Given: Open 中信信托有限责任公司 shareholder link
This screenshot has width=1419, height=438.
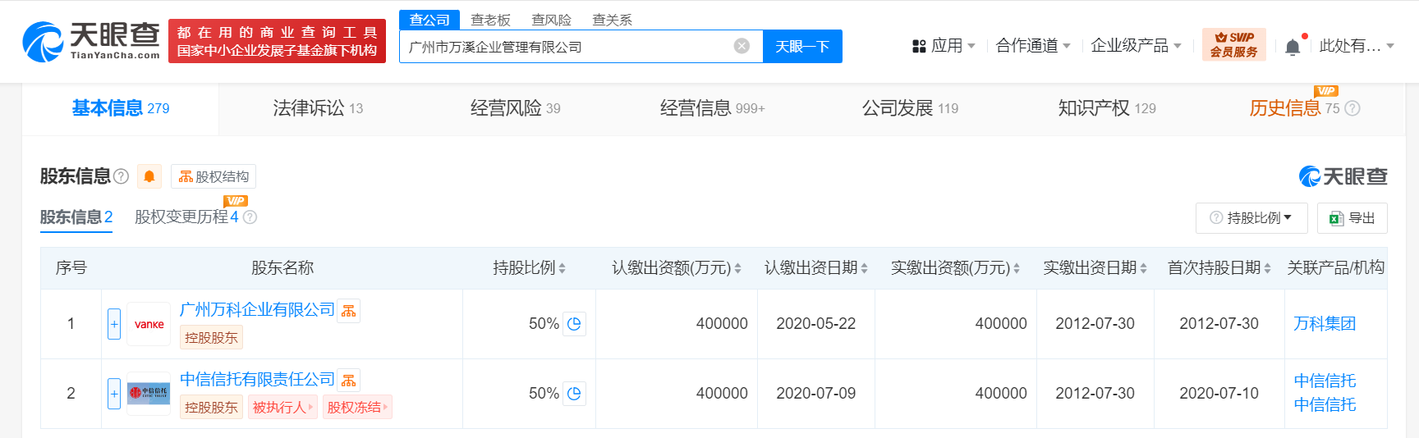Looking at the screenshot, I should 257,380.
